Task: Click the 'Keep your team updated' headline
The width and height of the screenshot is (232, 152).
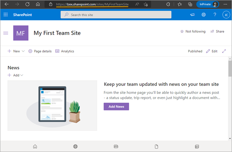Action: point(161,84)
